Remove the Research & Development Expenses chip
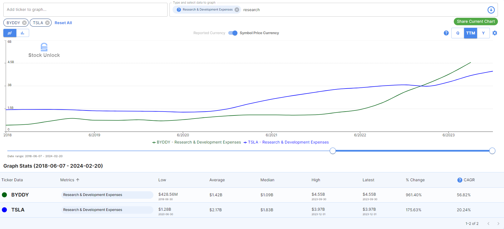 (237, 10)
